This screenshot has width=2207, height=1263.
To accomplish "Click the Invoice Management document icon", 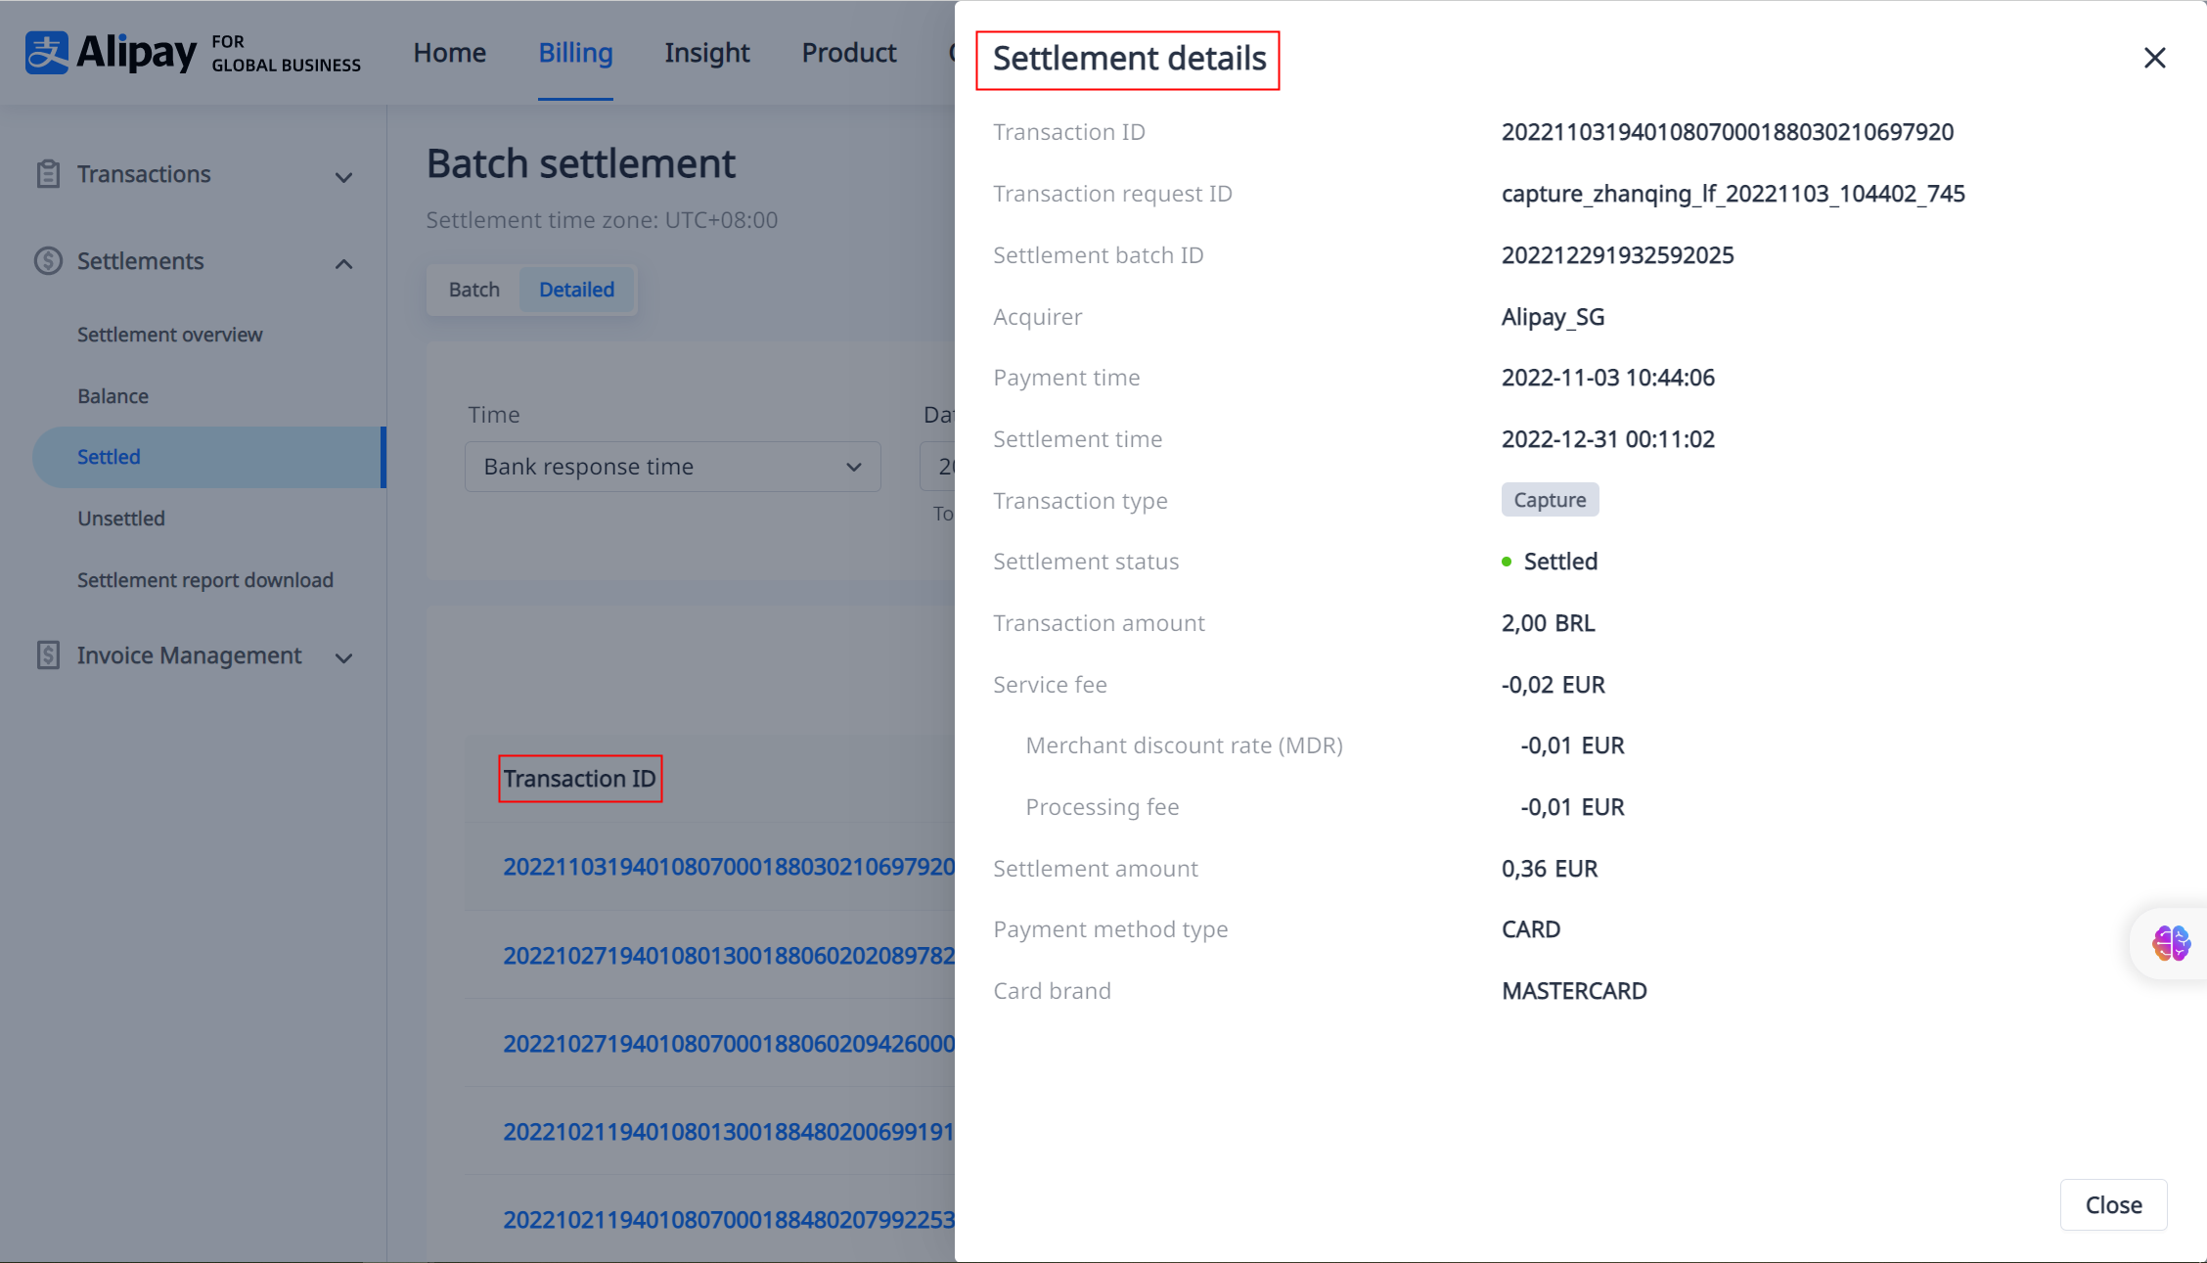I will [x=48, y=655].
